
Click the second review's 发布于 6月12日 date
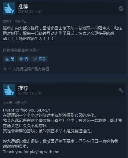[15, 103]
